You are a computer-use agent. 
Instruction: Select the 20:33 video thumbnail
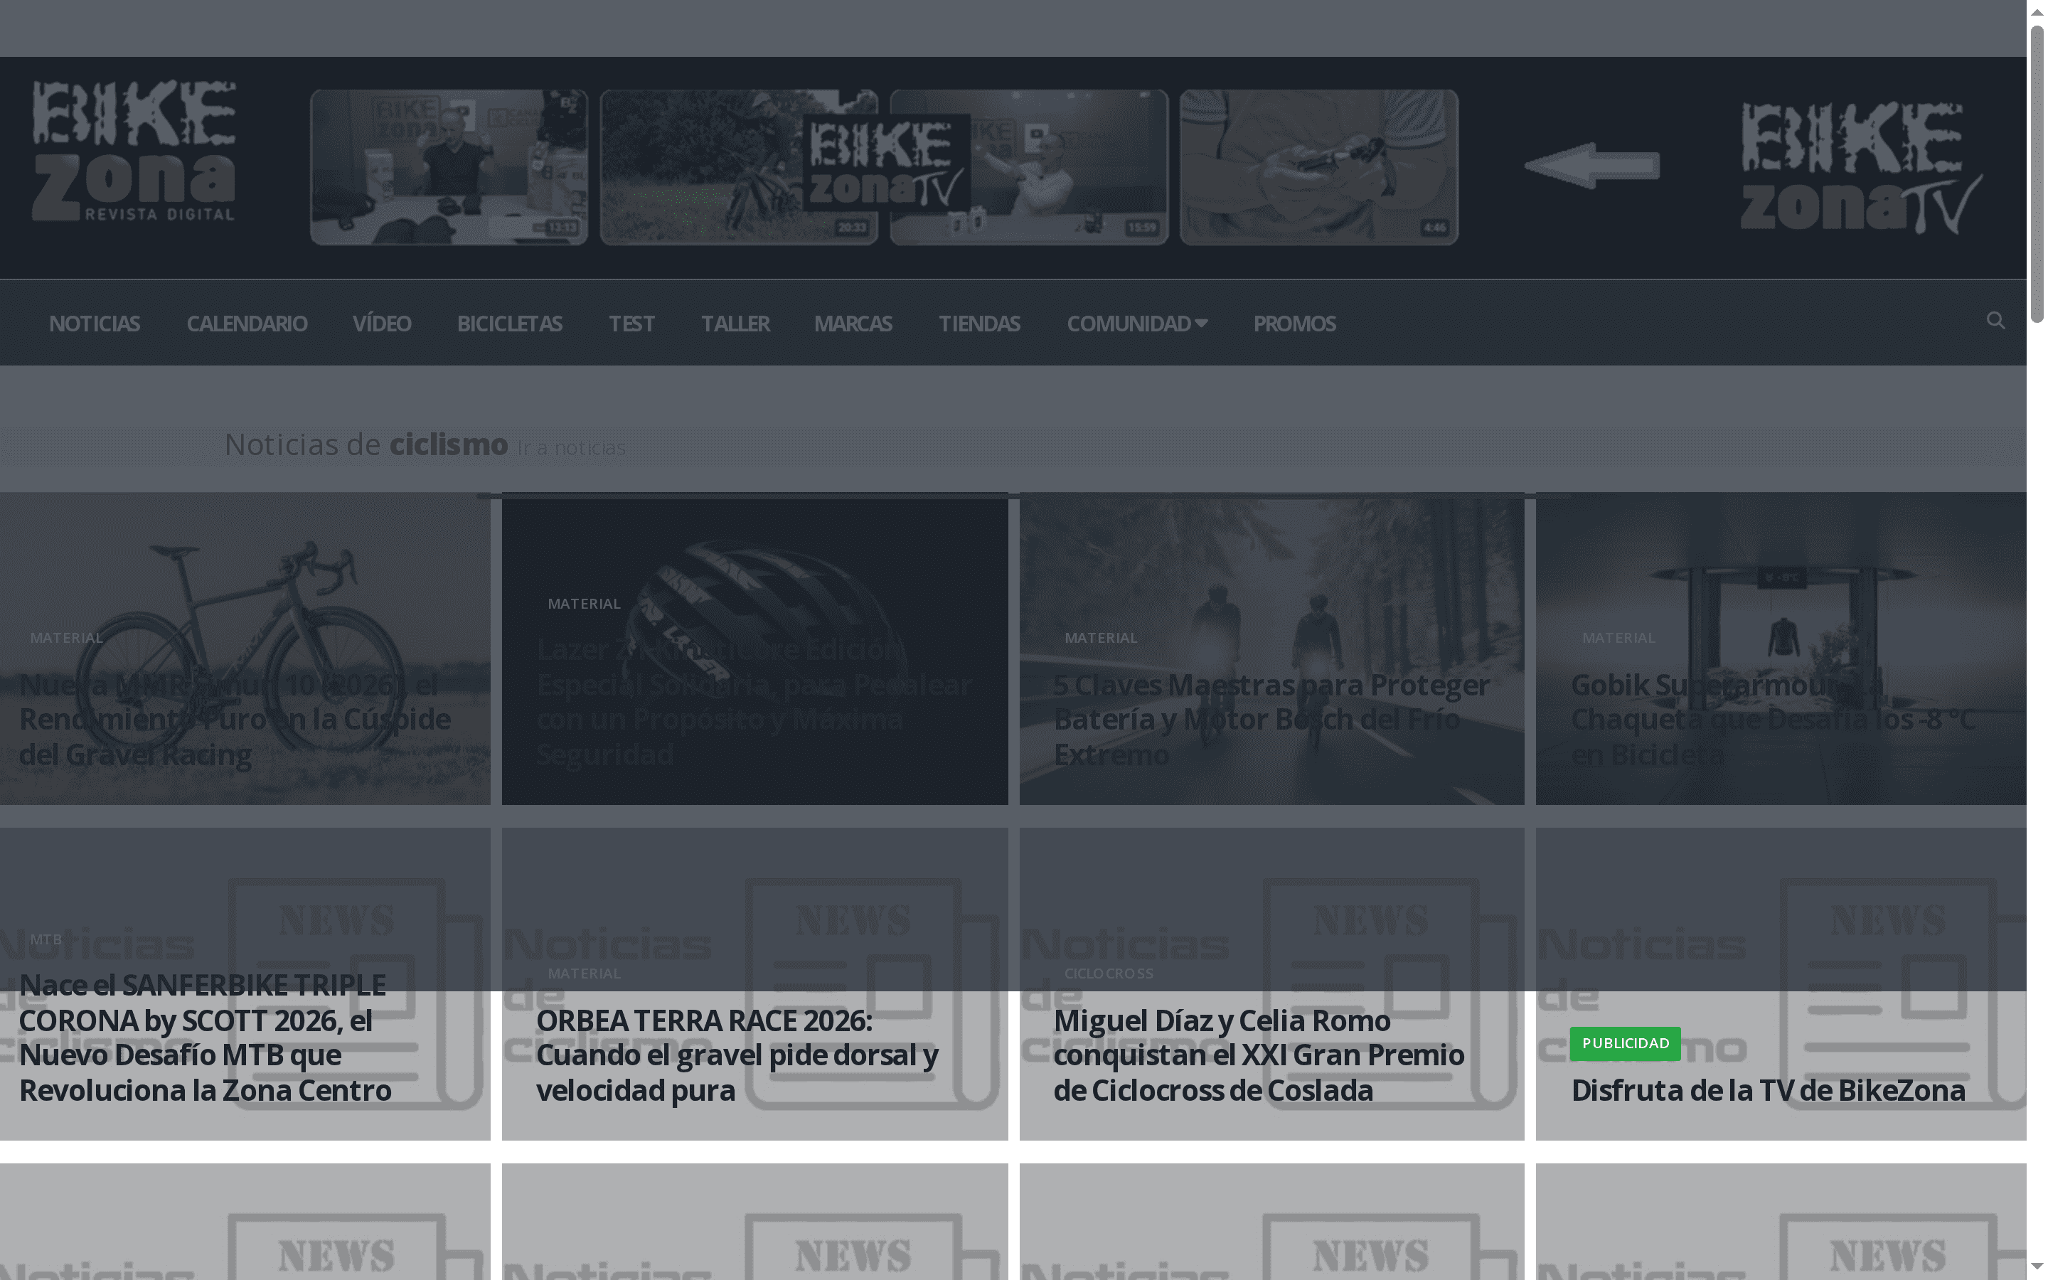pyautogui.click(x=739, y=167)
